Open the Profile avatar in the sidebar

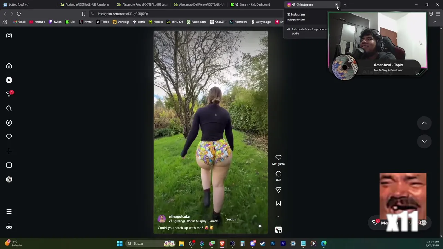click(9, 179)
